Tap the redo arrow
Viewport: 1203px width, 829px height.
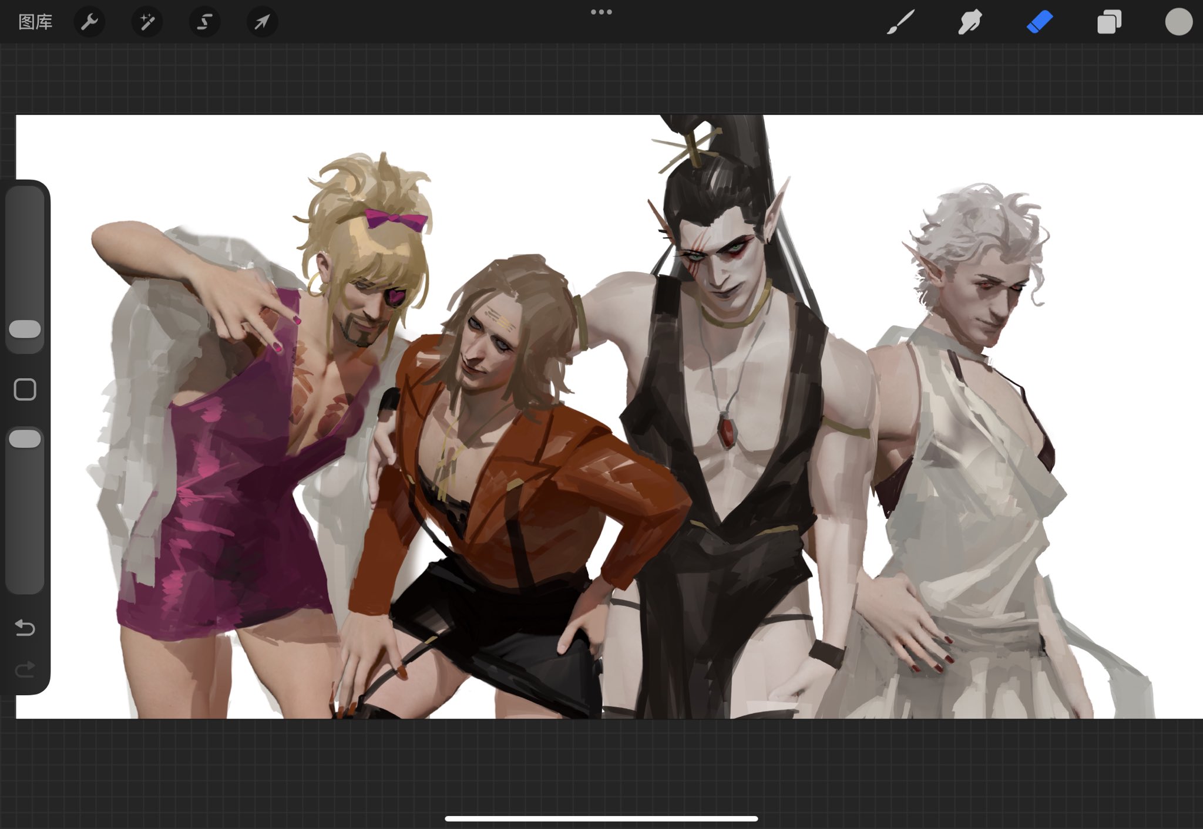[x=25, y=669]
